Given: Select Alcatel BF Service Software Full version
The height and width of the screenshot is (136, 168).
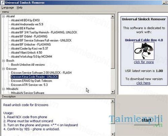Looking at the screenshot, I should (41, 41).
